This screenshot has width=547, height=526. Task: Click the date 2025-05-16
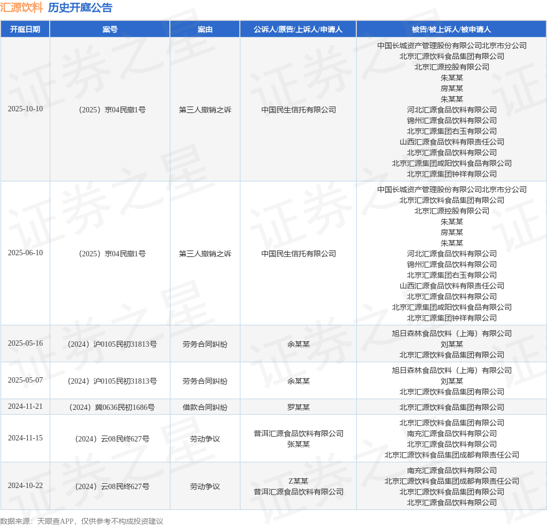pyautogui.click(x=26, y=343)
